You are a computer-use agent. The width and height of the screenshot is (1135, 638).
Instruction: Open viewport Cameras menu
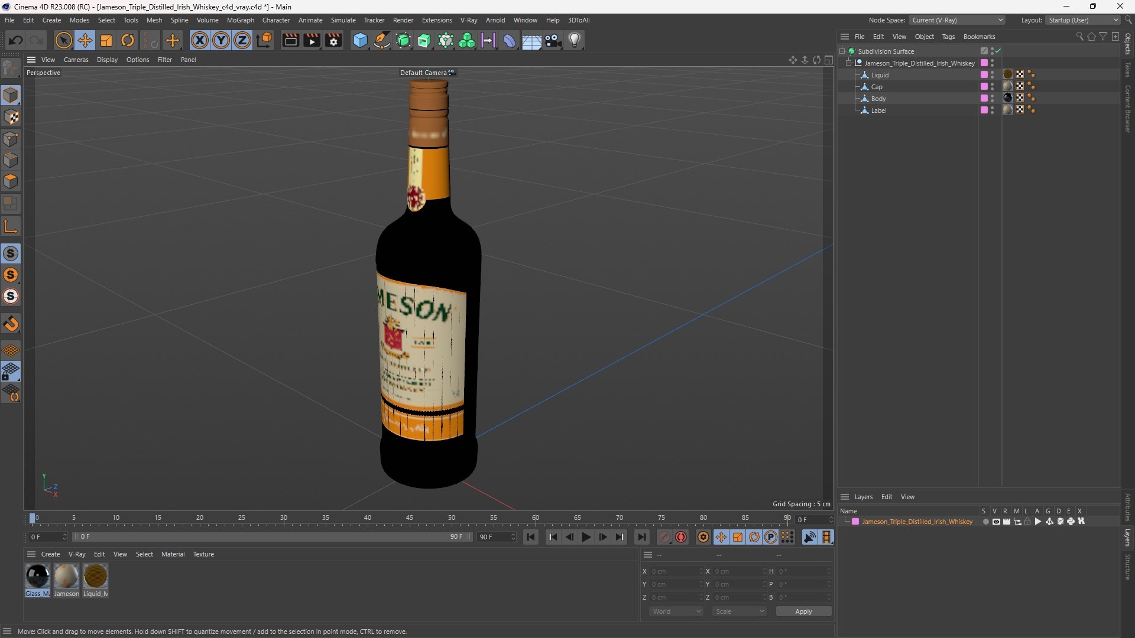(76, 60)
